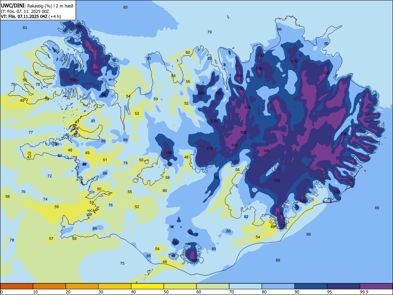
Task: Click the map value 74
Action: pyautogui.click(x=45, y=199)
